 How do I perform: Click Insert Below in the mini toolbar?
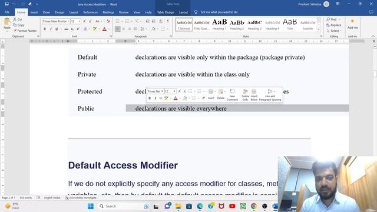254,95
